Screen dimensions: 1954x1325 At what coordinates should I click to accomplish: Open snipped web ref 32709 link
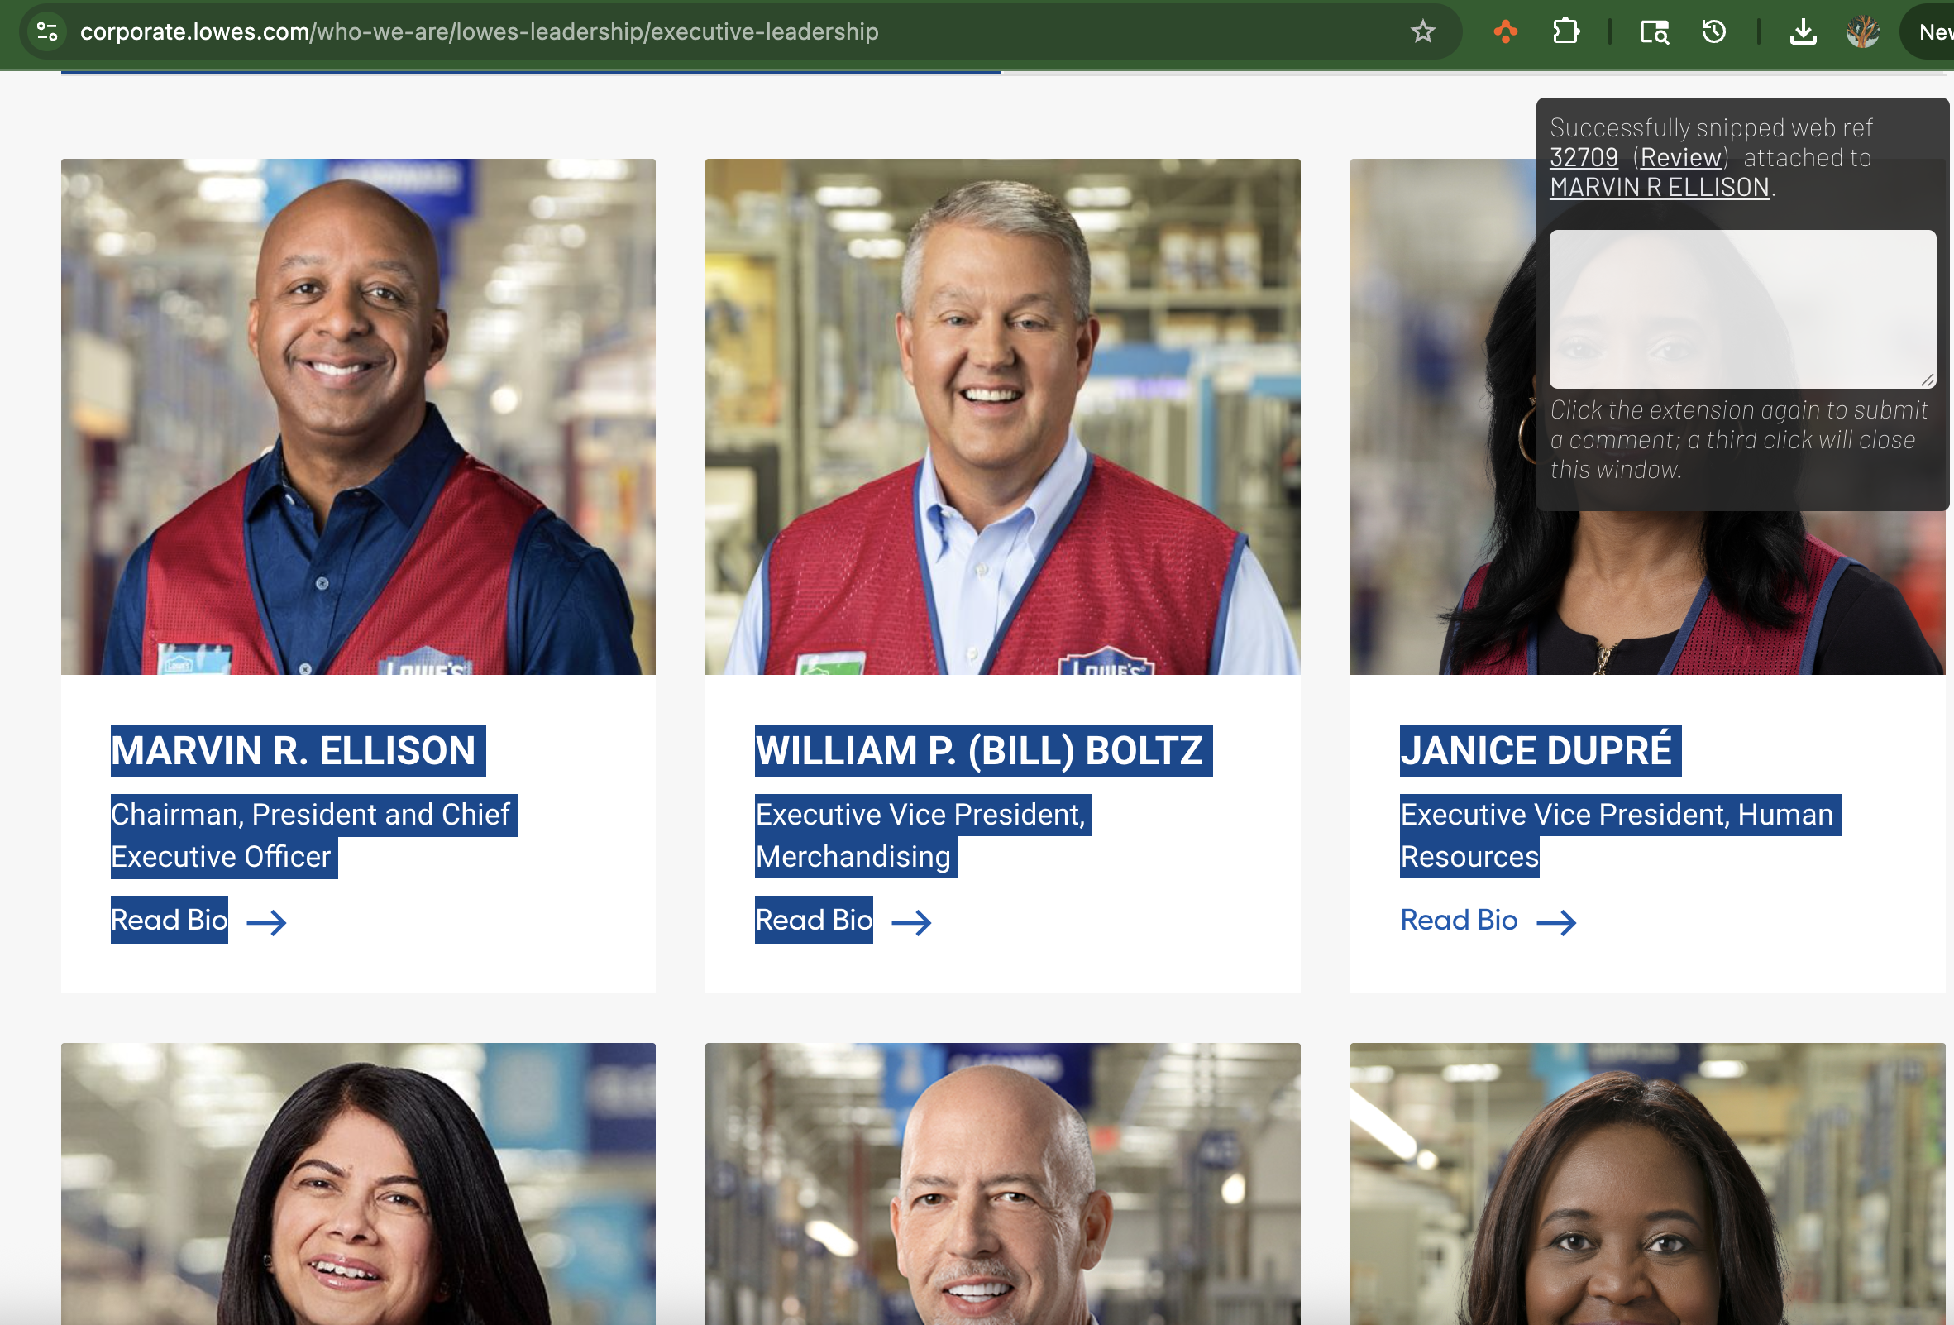(1584, 157)
